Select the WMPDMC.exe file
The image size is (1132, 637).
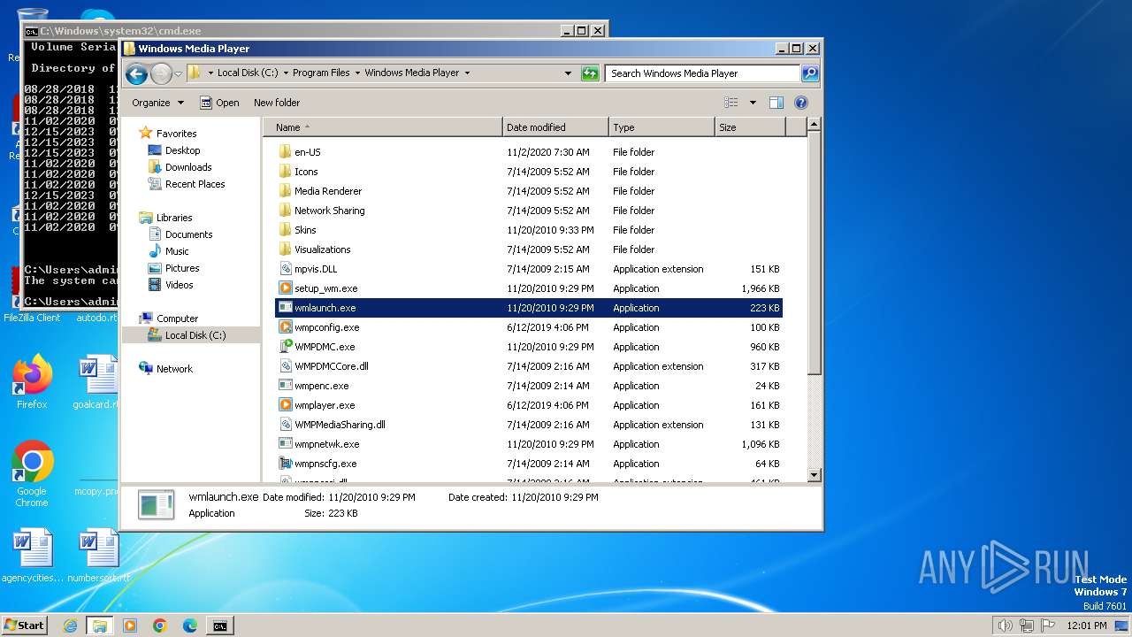coord(325,347)
